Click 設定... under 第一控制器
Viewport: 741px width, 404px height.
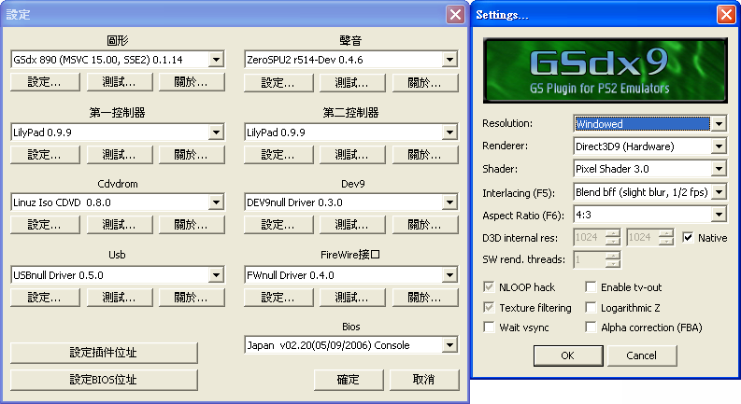point(45,155)
